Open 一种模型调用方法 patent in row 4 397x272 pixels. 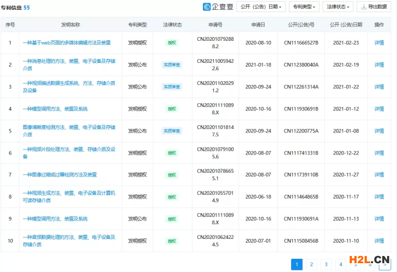pyautogui.click(x=55, y=109)
